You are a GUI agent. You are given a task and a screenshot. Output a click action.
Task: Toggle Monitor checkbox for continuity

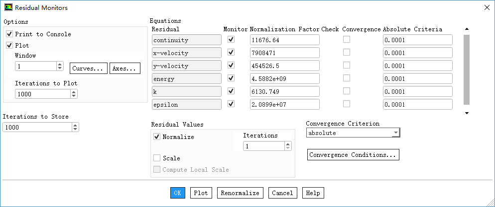pyautogui.click(x=231, y=40)
